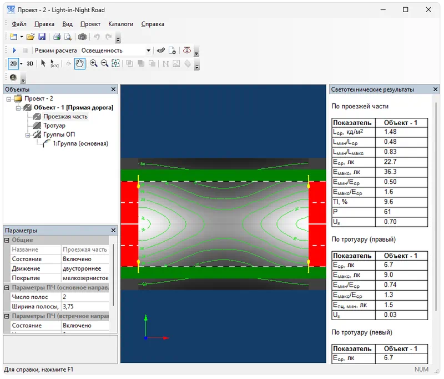Screen dimensions: 444x379
Task: Collapse the Группы ОП tree node
Action: point(27,135)
